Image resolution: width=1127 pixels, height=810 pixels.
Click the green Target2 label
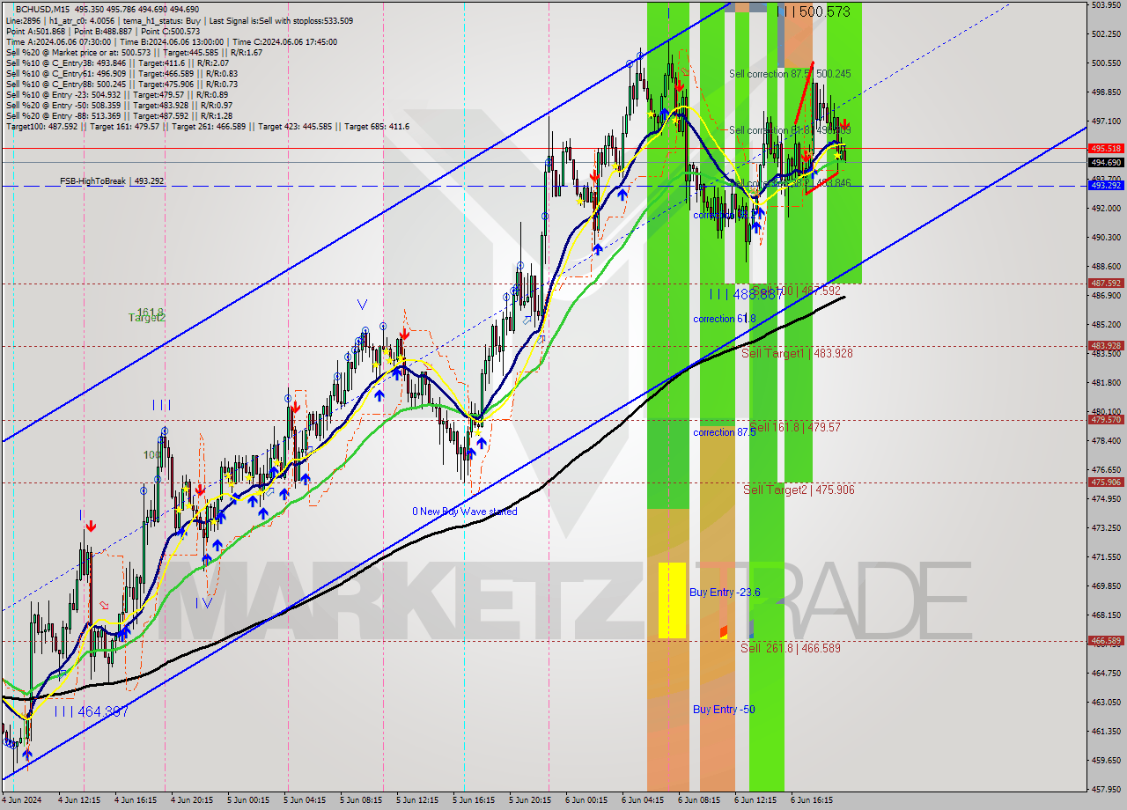tap(147, 318)
